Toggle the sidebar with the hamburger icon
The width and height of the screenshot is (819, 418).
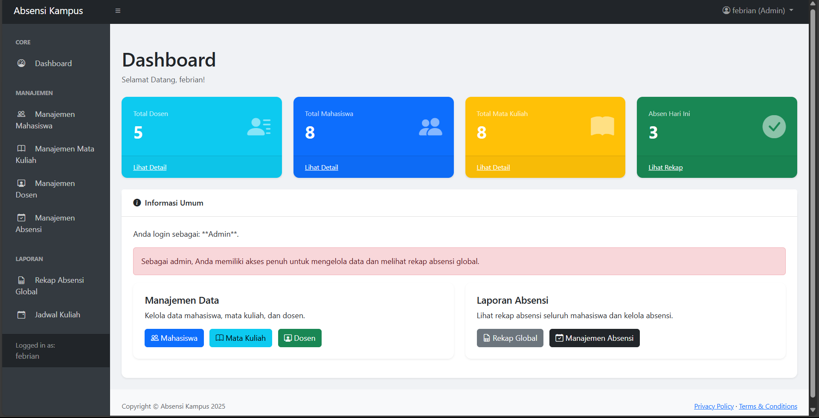pos(118,11)
